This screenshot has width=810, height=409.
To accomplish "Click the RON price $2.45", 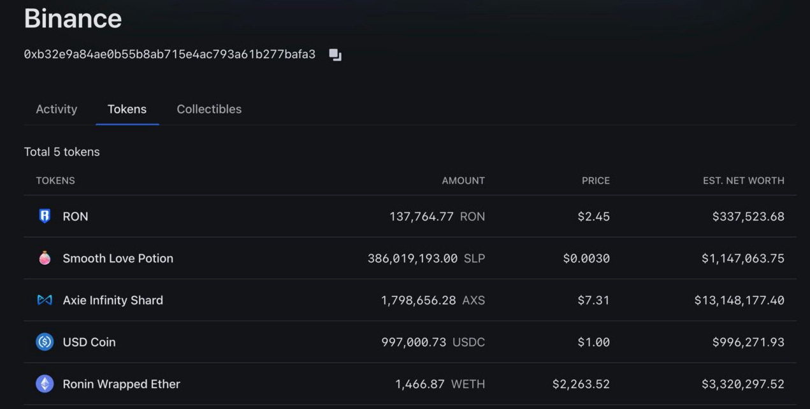I will (594, 217).
